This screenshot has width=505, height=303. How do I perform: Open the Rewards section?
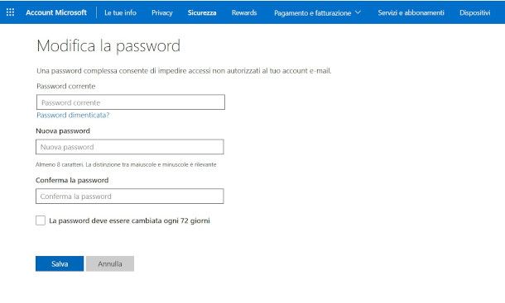pyautogui.click(x=244, y=12)
